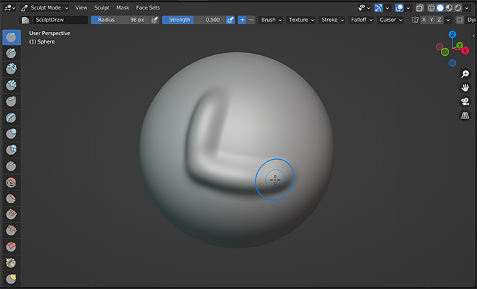Enable the Dyntopo checkbox
Screen dimensions: 477x289
click(460, 20)
